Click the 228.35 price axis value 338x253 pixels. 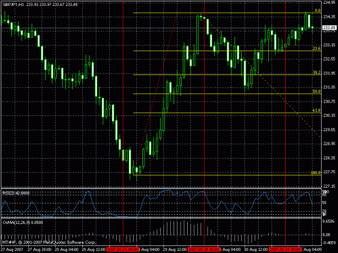click(x=329, y=158)
